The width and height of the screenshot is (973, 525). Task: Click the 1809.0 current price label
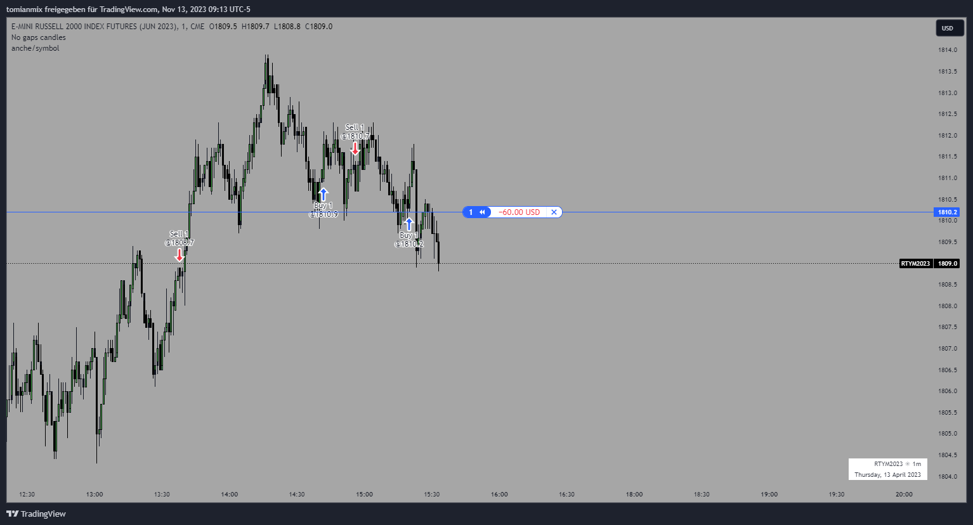point(948,264)
